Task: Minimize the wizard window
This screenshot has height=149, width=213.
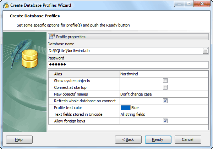Action: [179, 4]
